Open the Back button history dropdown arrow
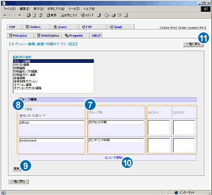This screenshot has height=195, width=212. coord(15,15)
